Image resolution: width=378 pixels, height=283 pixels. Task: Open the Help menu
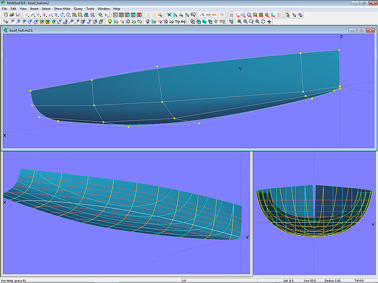[x=117, y=9]
